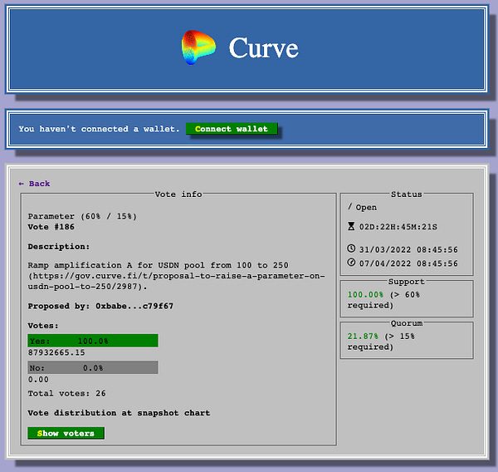
Task: Click the Vote info panel title
Action: 178,194
